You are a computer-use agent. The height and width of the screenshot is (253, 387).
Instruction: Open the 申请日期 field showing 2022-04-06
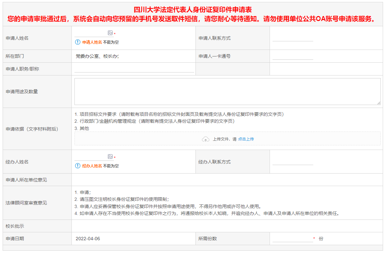tap(88, 239)
